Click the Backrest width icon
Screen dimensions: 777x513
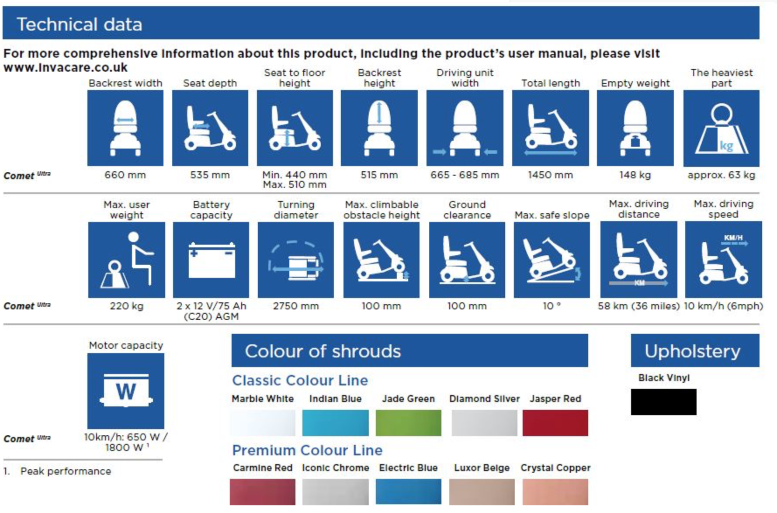click(125, 128)
